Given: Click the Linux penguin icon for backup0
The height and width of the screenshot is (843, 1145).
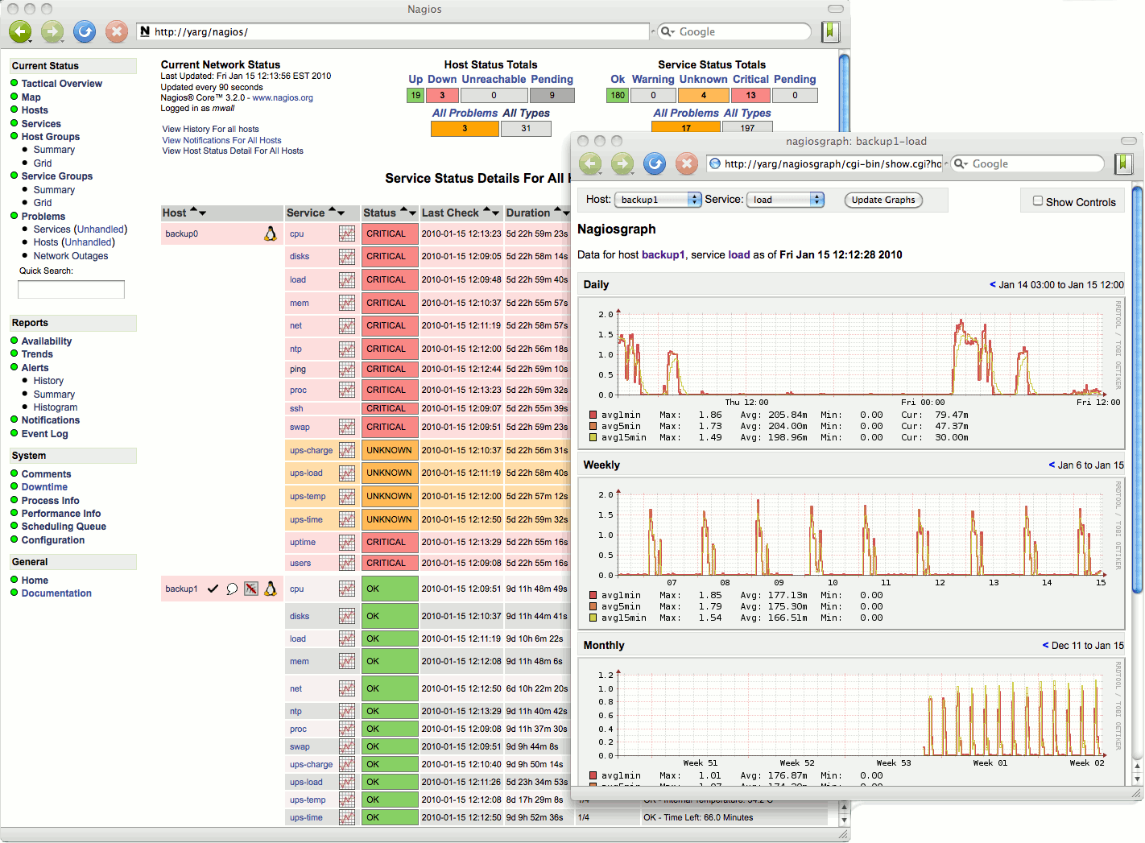Looking at the screenshot, I should pyautogui.click(x=271, y=233).
